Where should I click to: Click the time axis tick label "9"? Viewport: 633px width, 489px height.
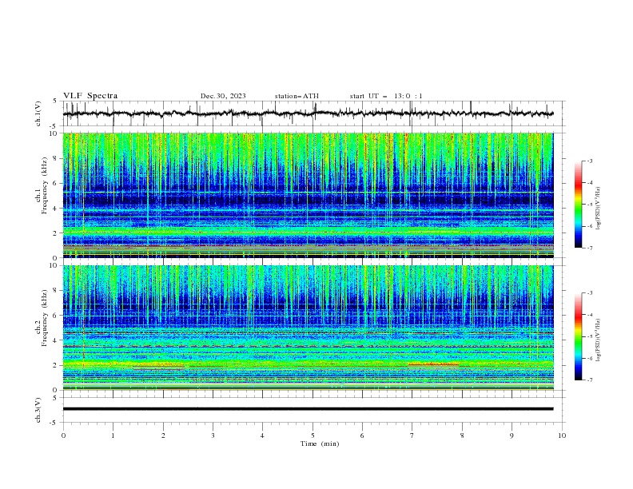click(512, 435)
